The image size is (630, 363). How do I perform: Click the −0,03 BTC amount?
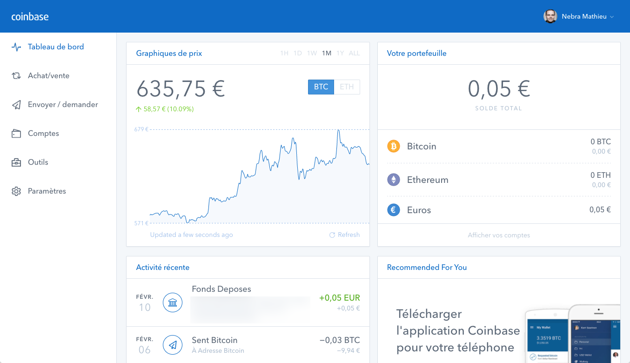(340, 340)
